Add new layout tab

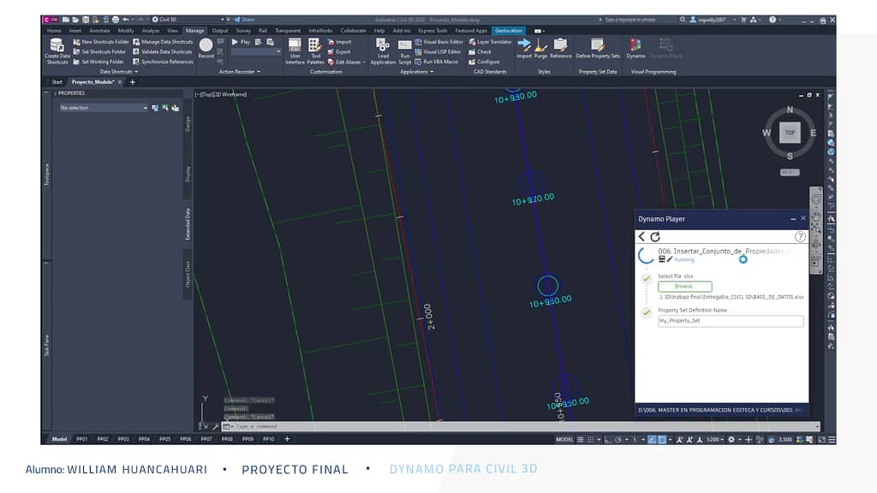coord(287,439)
